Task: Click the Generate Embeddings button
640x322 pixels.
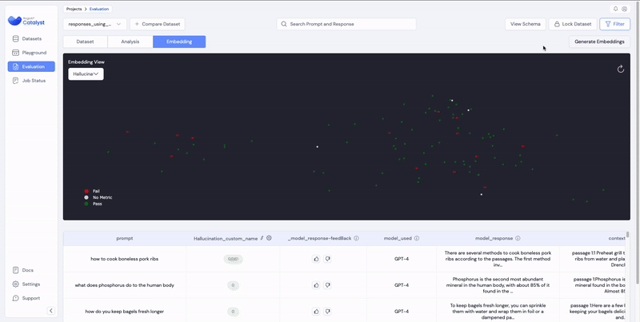Action: tap(599, 41)
